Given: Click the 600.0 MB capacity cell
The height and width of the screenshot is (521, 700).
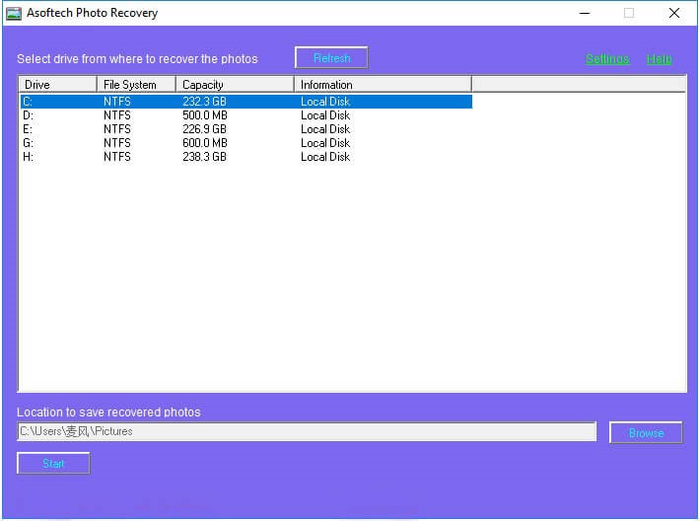Looking at the screenshot, I should (x=205, y=143).
